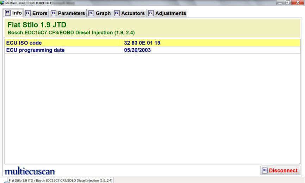305x183 pixels.
Task: Select the ECU programming date row
Action: click(x=35, y=50)
